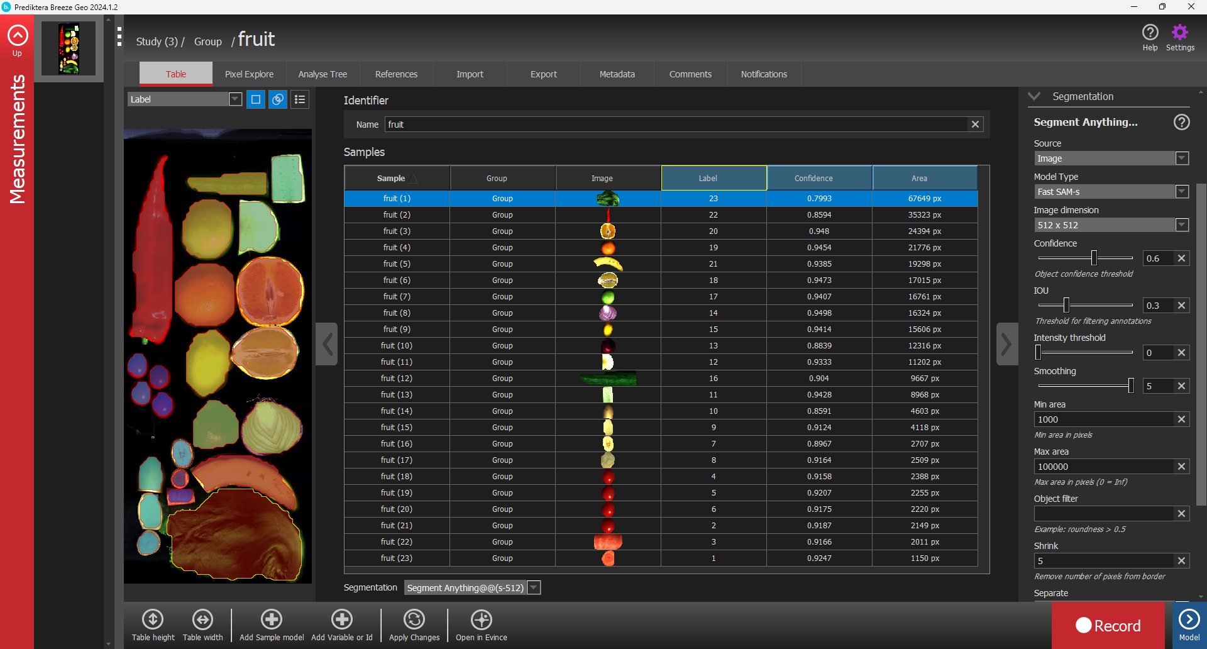Image resolution: width=1207 pixels, height=649 pixels.
Task: Toggle the square outline overlay button
Action: pos(256,99)
